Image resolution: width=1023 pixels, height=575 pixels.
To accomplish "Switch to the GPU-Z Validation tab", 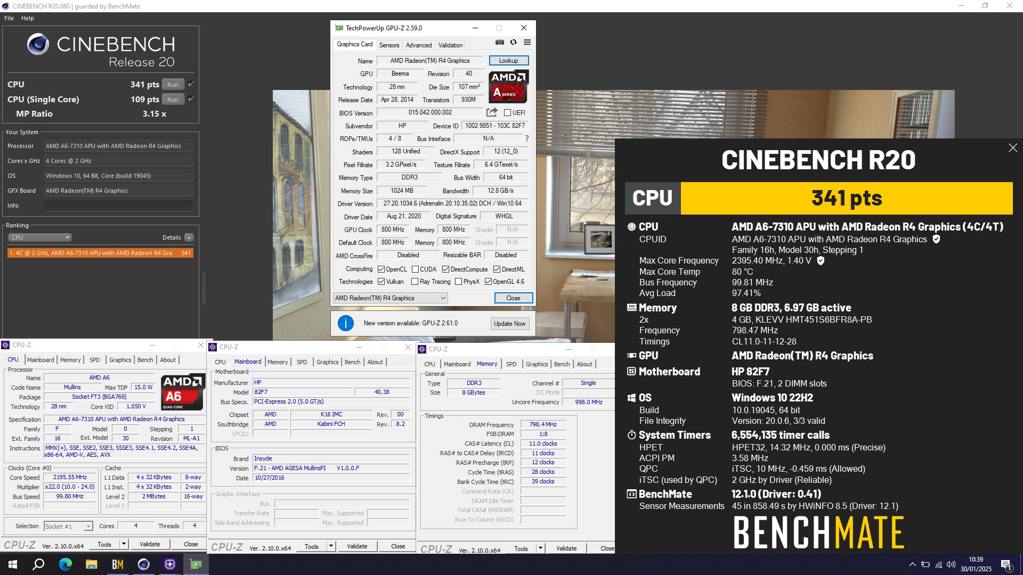I will click(x=450, y=45).
